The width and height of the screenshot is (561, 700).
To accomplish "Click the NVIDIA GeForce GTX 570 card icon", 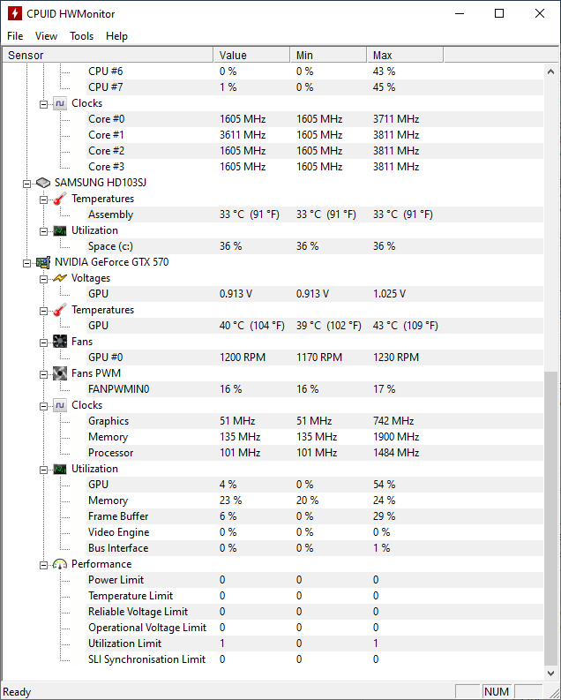I will point(43,262).
